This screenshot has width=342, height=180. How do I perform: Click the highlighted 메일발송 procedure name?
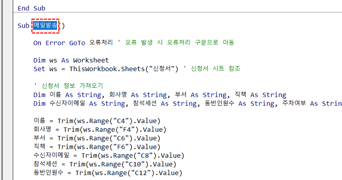pyautogui.click(x=46, y=26)
